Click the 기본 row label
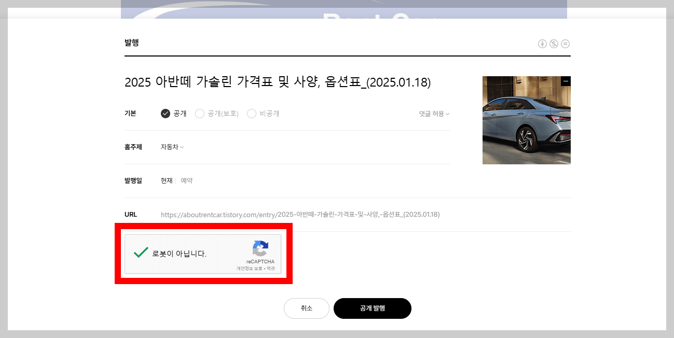The width and height of the screenshot is (674, 338). coord(130,114)
